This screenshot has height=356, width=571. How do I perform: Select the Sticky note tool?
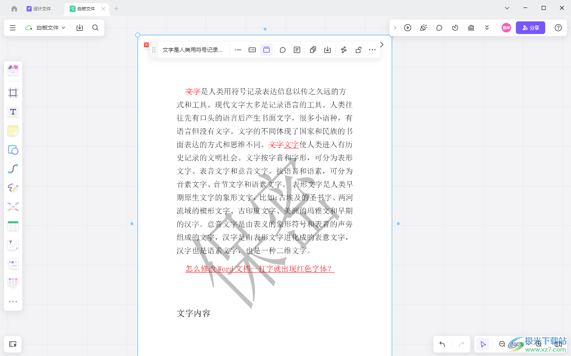point(13,131)
